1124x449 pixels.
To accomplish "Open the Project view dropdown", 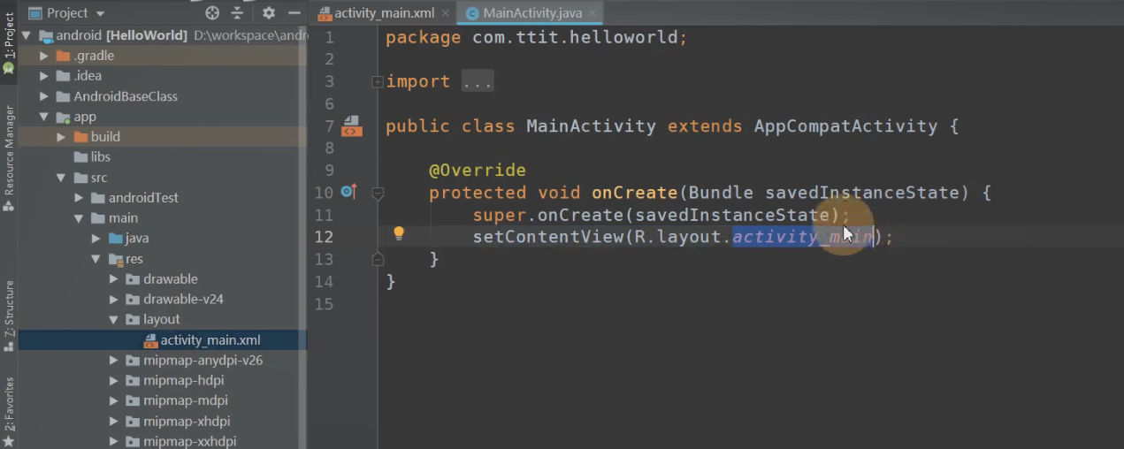I will click(67, 13).
